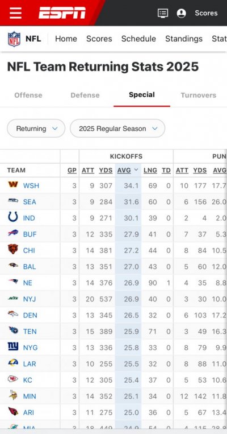Sort table by kickoff YDS header

point(106,170)
